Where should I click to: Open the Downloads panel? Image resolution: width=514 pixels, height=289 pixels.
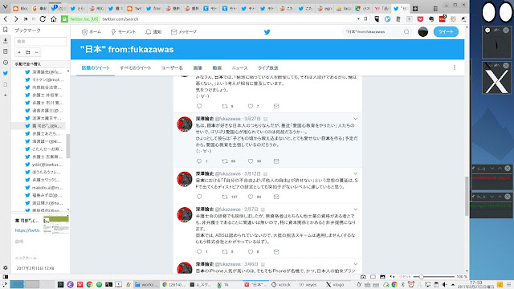(6, 41)
